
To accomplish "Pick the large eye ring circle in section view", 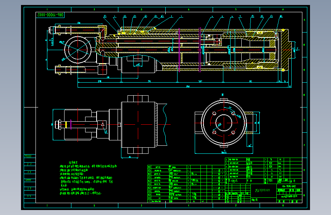I will (x=78, y=49).
